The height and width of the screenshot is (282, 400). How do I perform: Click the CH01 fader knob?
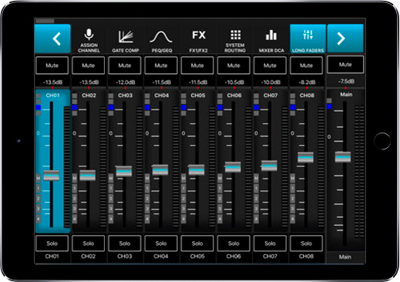coord(52,176)
